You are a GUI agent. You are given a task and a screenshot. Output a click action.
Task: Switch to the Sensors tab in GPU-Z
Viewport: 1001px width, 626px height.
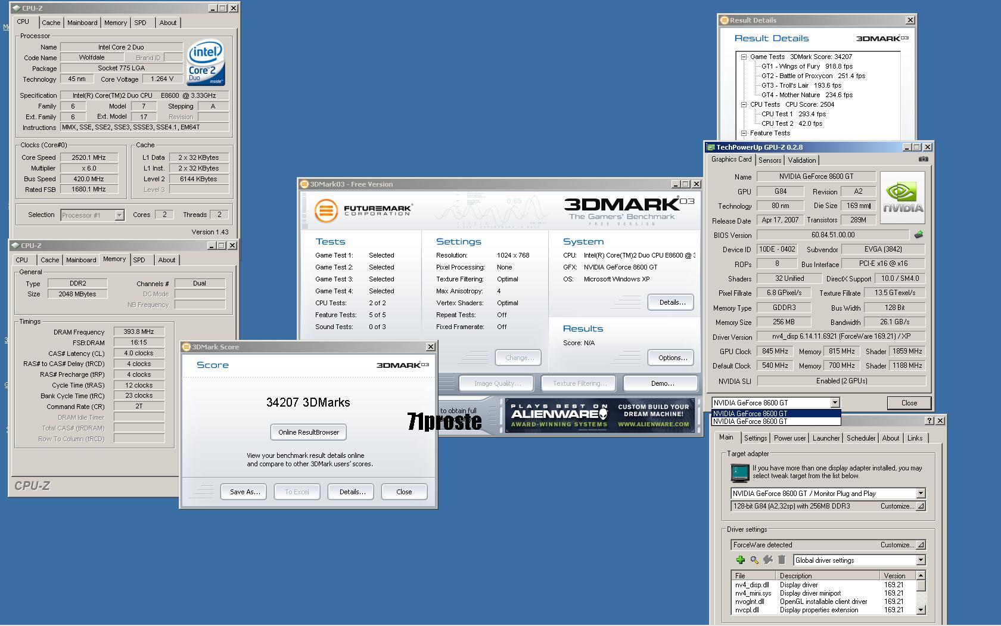769,160
